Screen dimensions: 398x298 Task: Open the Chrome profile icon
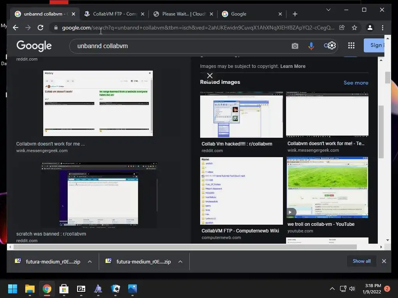coord(370,28)
